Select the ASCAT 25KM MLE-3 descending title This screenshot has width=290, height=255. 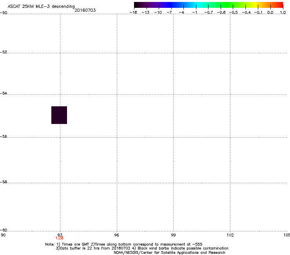(x=41, y=7)
